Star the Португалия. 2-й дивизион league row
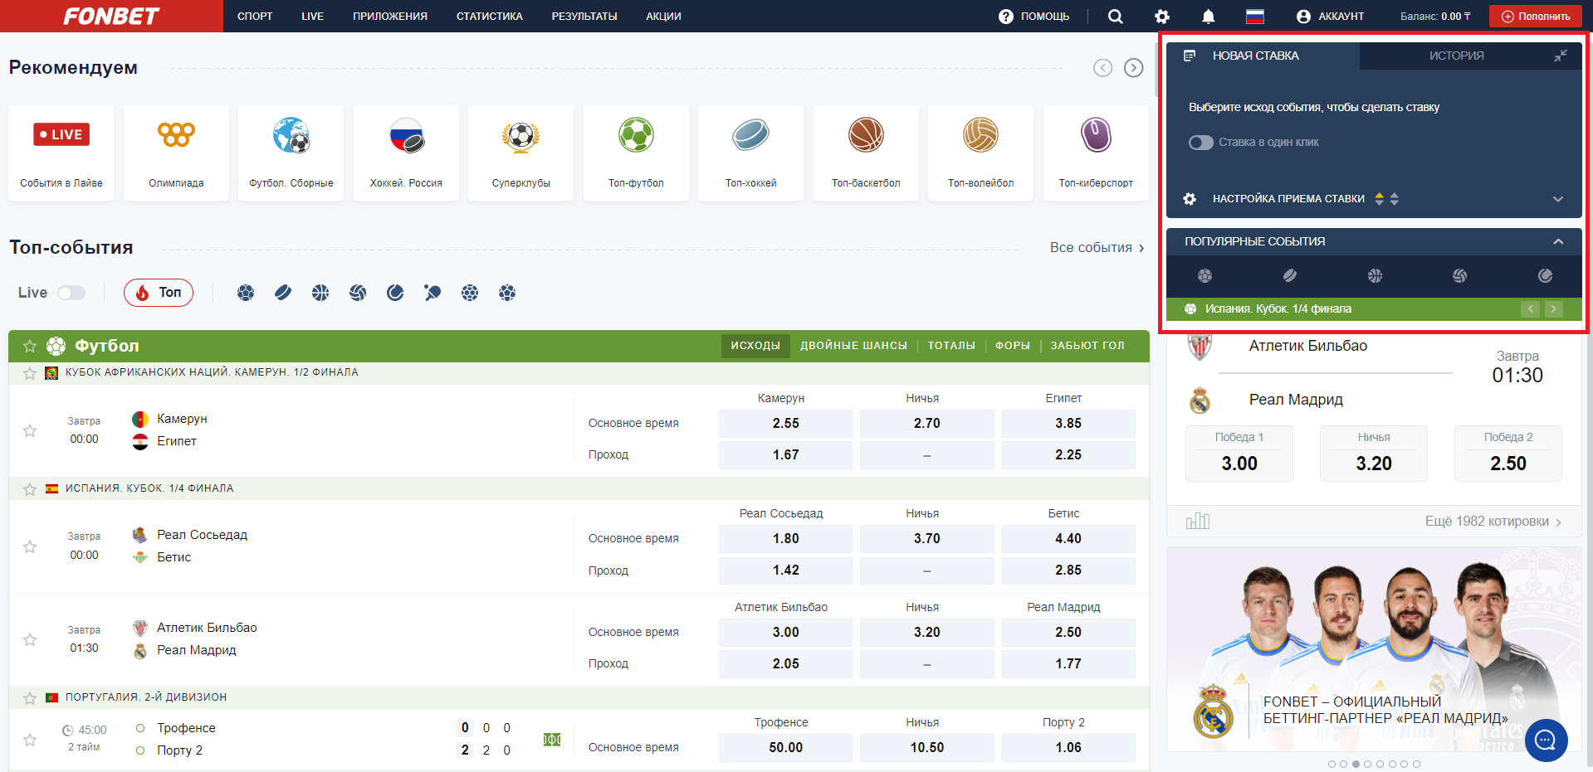This screenshot has height=772, width=1593. click(30, 698)
